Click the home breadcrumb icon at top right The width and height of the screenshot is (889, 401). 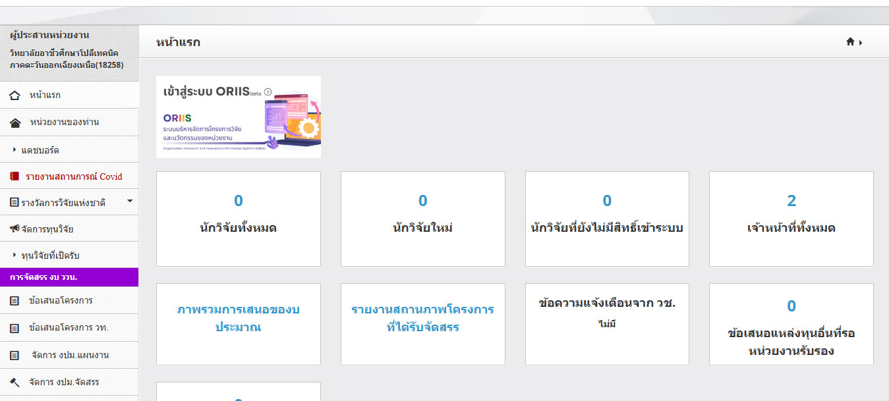[x=850, y=42]
